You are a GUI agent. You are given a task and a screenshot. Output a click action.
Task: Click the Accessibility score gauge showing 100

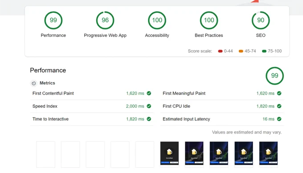pyautogui.click(x=157, y=20)
